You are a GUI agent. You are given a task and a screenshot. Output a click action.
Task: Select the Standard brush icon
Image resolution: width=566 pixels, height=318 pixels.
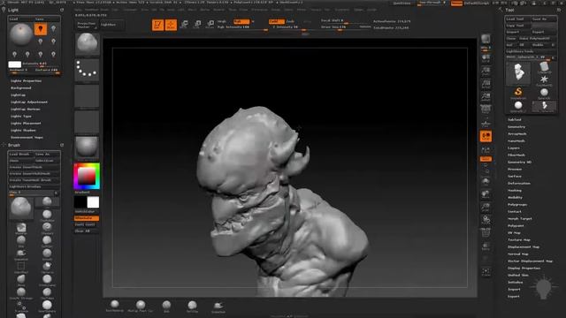point(47,228)
